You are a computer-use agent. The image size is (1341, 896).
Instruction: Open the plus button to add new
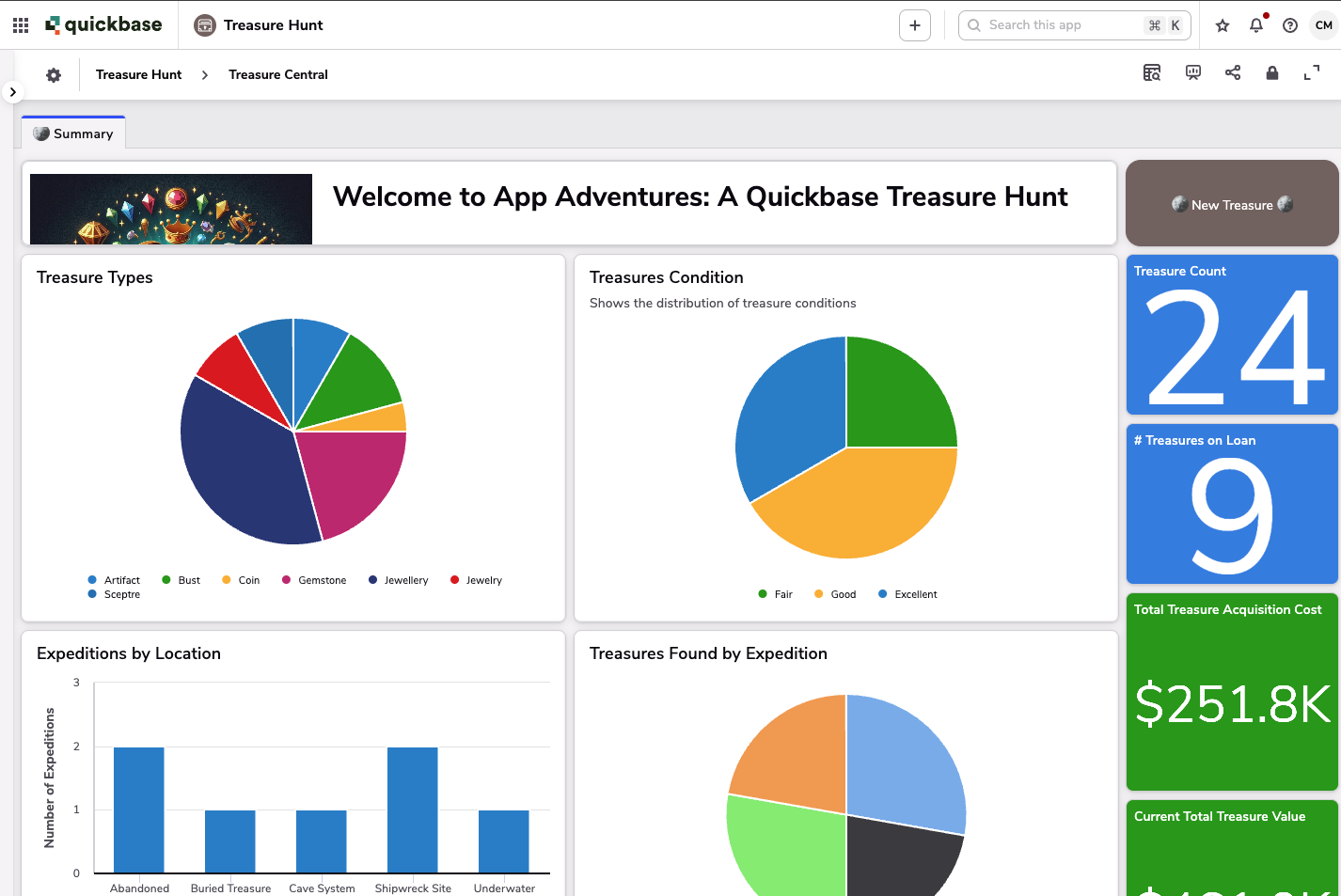[x=914, y=24]
